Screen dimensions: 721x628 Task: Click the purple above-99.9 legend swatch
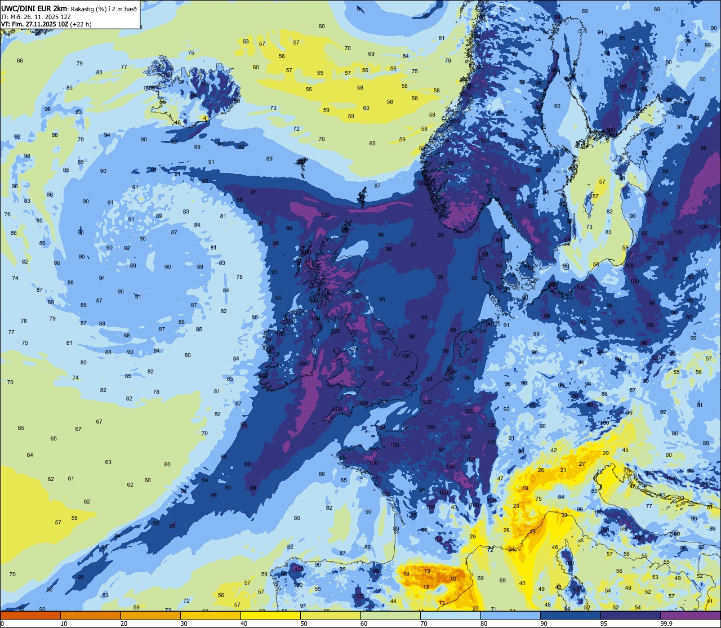(x=690, y=615)
